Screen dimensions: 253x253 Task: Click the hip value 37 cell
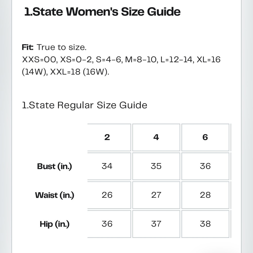[x=156, y=224]
